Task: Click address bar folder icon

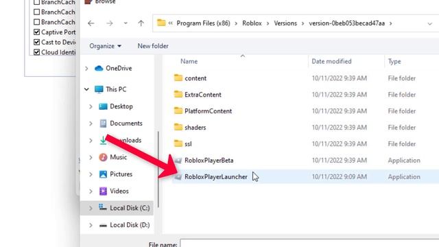Action: pos(161,23)
